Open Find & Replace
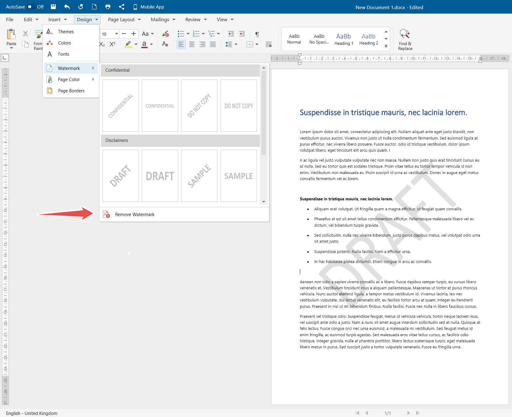This screenshot has width=512, height=417. click(405, 39)
